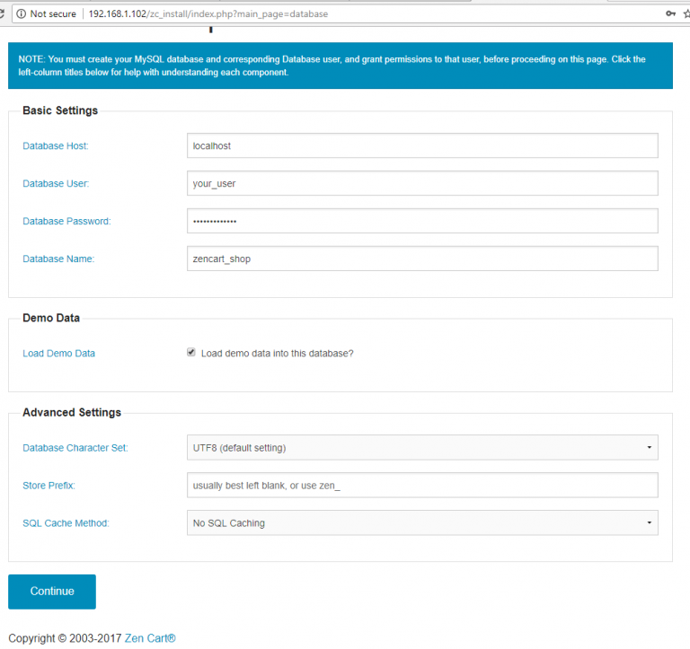The height and width of the screenshot is (649, 690).
Task: Expand the SQL Cache Method dropdown
Action: click(422, 522)
